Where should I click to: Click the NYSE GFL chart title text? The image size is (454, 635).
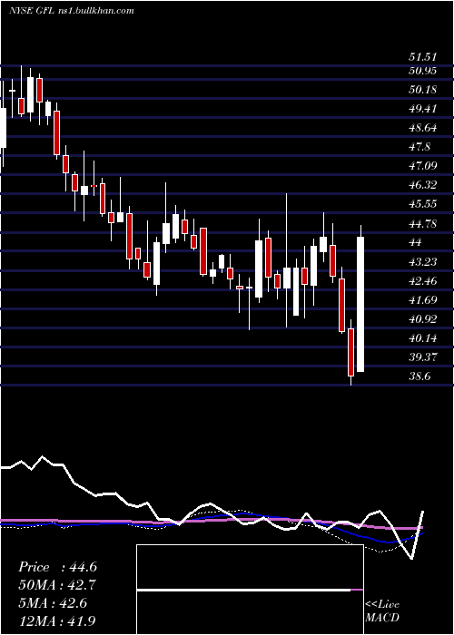(x=71, y=11)
